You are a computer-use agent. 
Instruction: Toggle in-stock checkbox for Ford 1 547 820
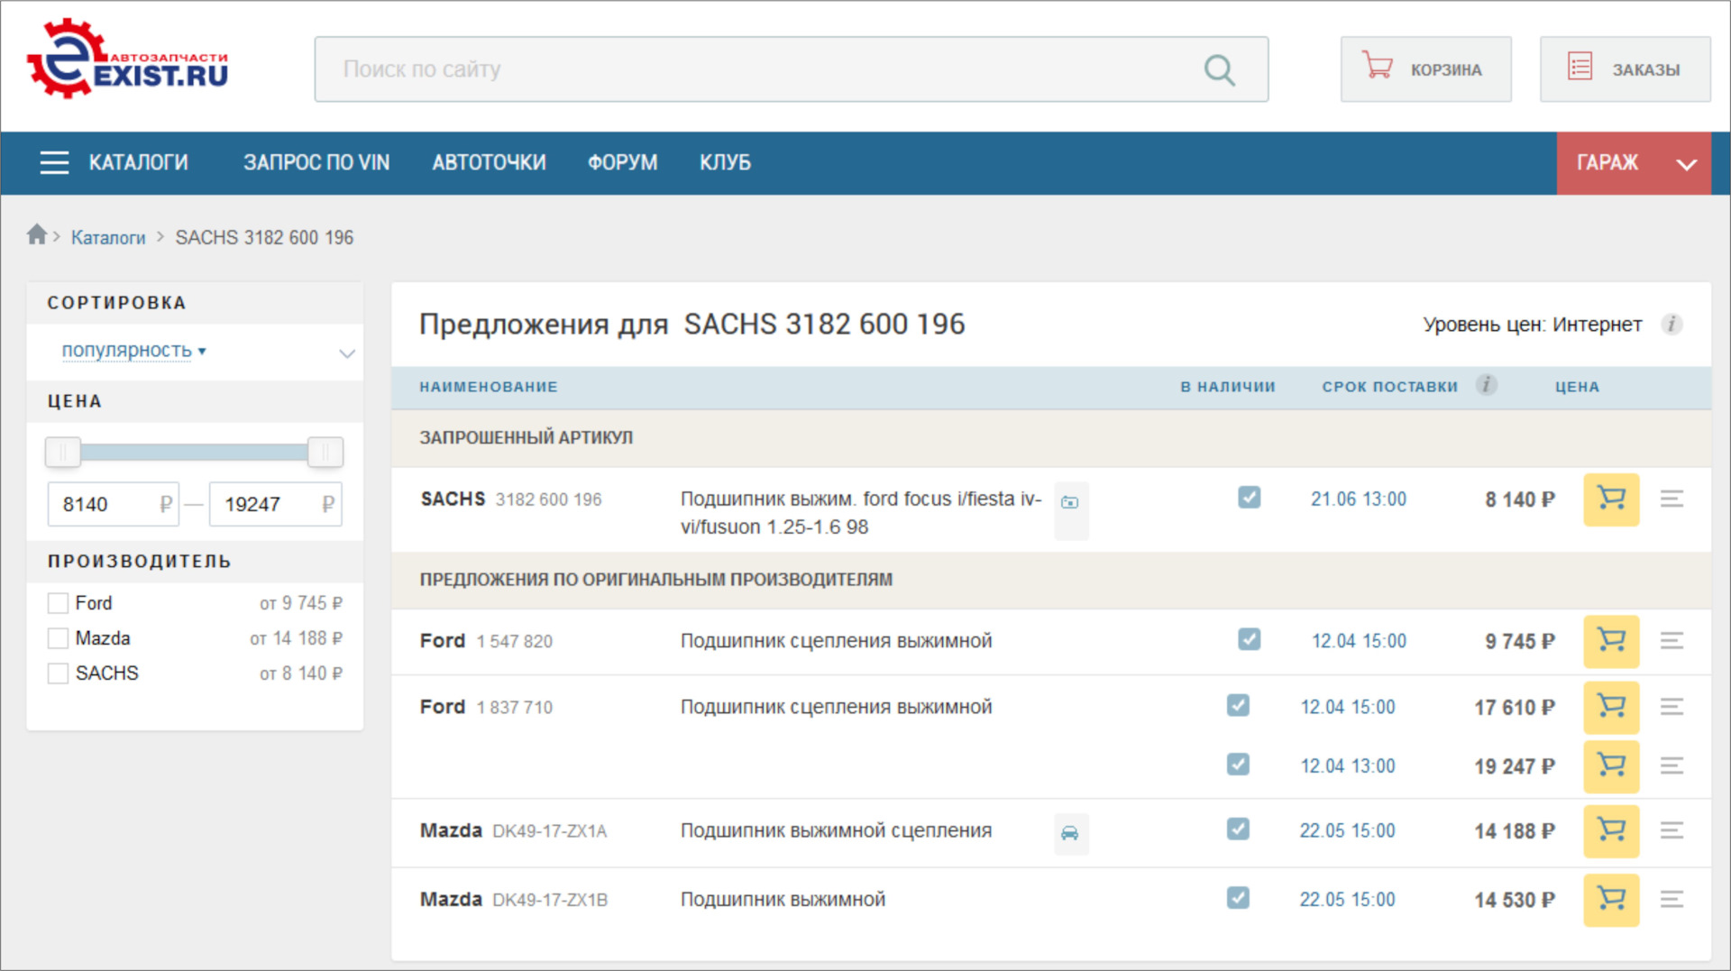pyautogui.click(x=1249, y=640)
